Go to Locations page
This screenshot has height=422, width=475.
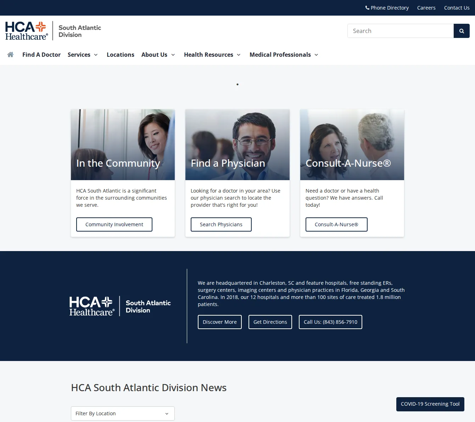121,55
